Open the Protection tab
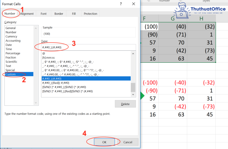 tap(90, 14)
